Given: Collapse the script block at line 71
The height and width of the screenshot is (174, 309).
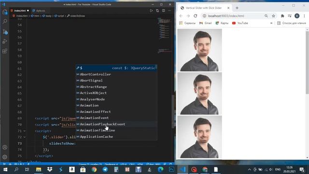Looking at the screenshot, I should pos(25,131).
